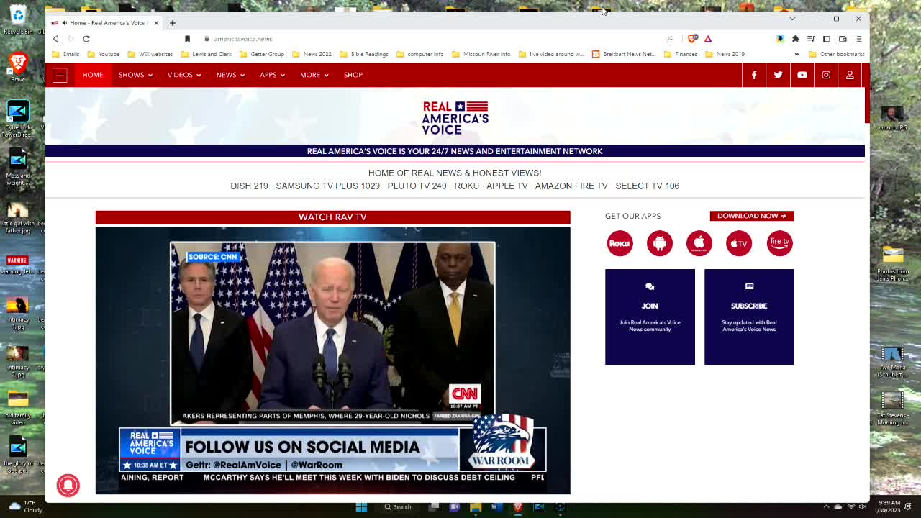Get the Android app

(659, 243)
